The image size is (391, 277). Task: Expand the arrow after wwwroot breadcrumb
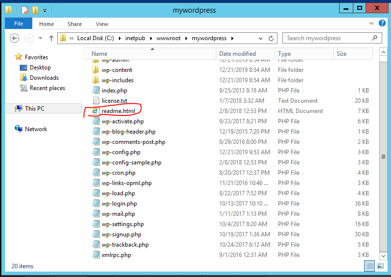coord(186,38)
